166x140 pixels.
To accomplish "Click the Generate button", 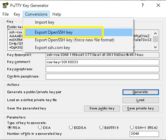I will coord(141,92).
